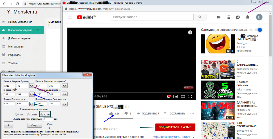Open the YouTube apps grid icon

click(x=228, y=17)
